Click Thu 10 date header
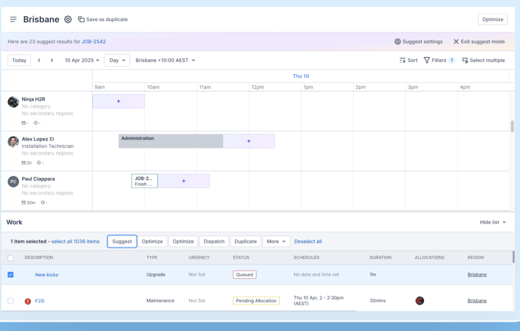520x331 pixels. [301, 76]
